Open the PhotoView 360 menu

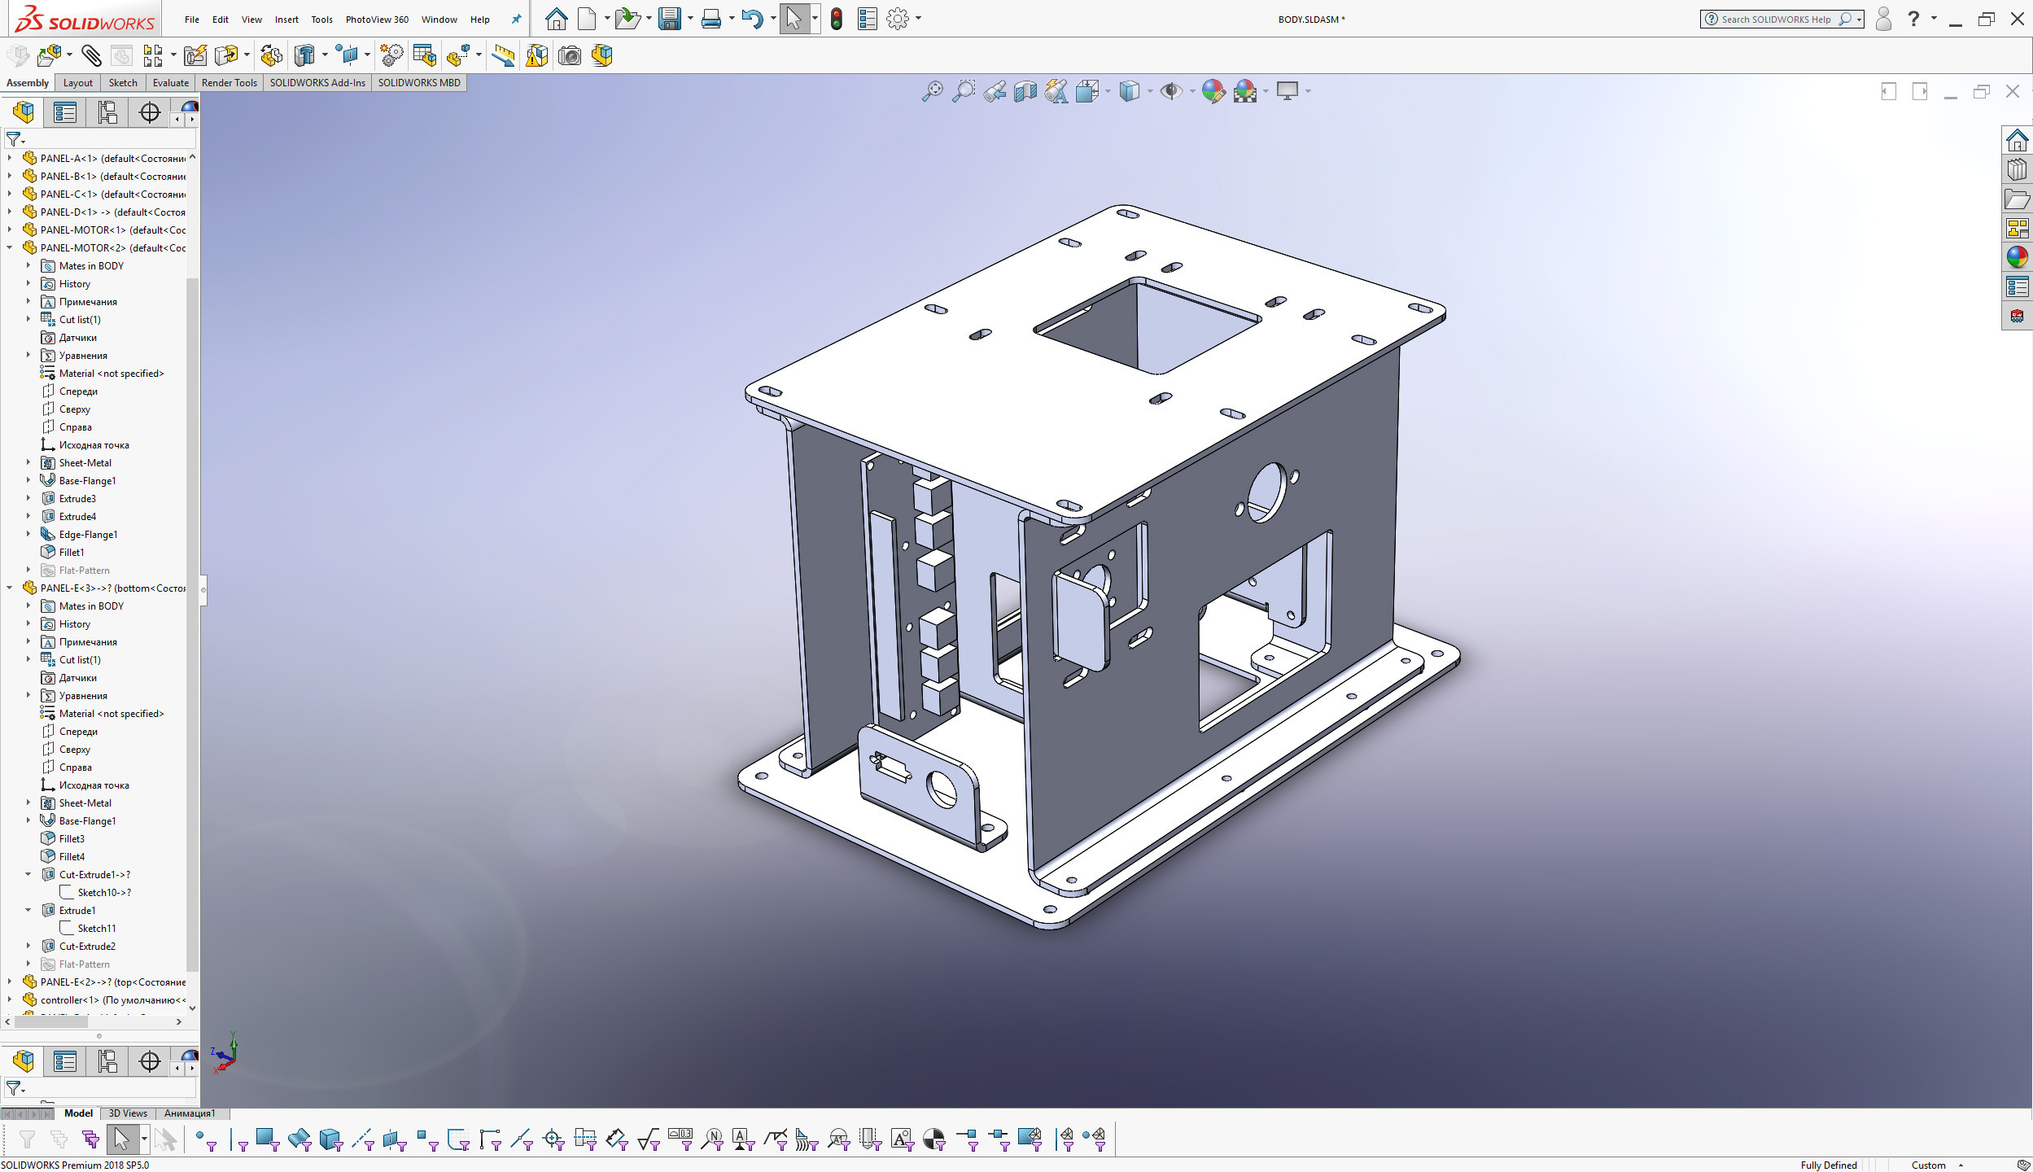tap(377, 20)
